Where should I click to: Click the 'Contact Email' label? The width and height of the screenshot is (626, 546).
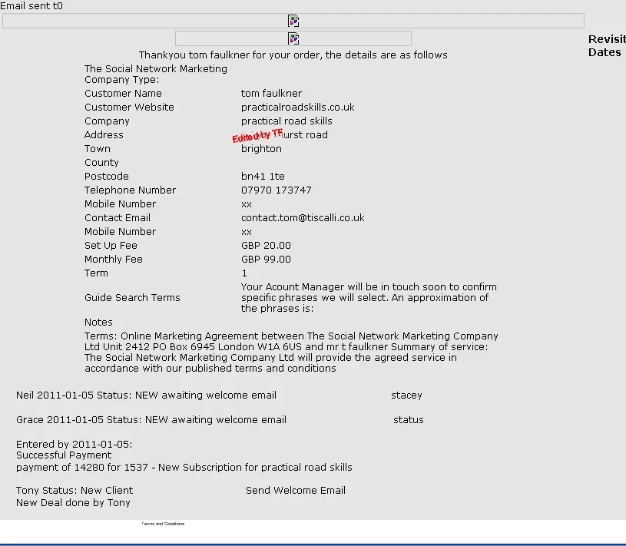pos(118,218)
